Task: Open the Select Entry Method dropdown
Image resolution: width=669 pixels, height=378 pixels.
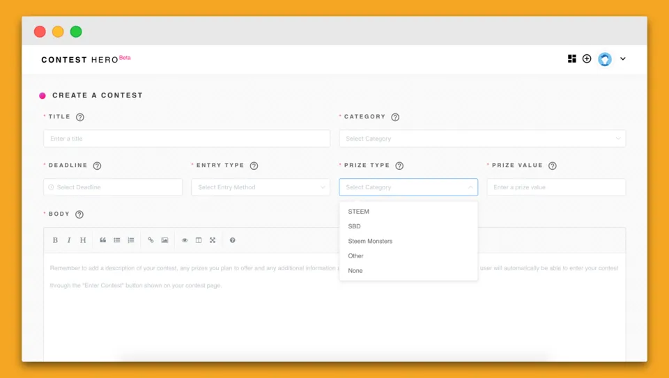Action: click(260, 187)
